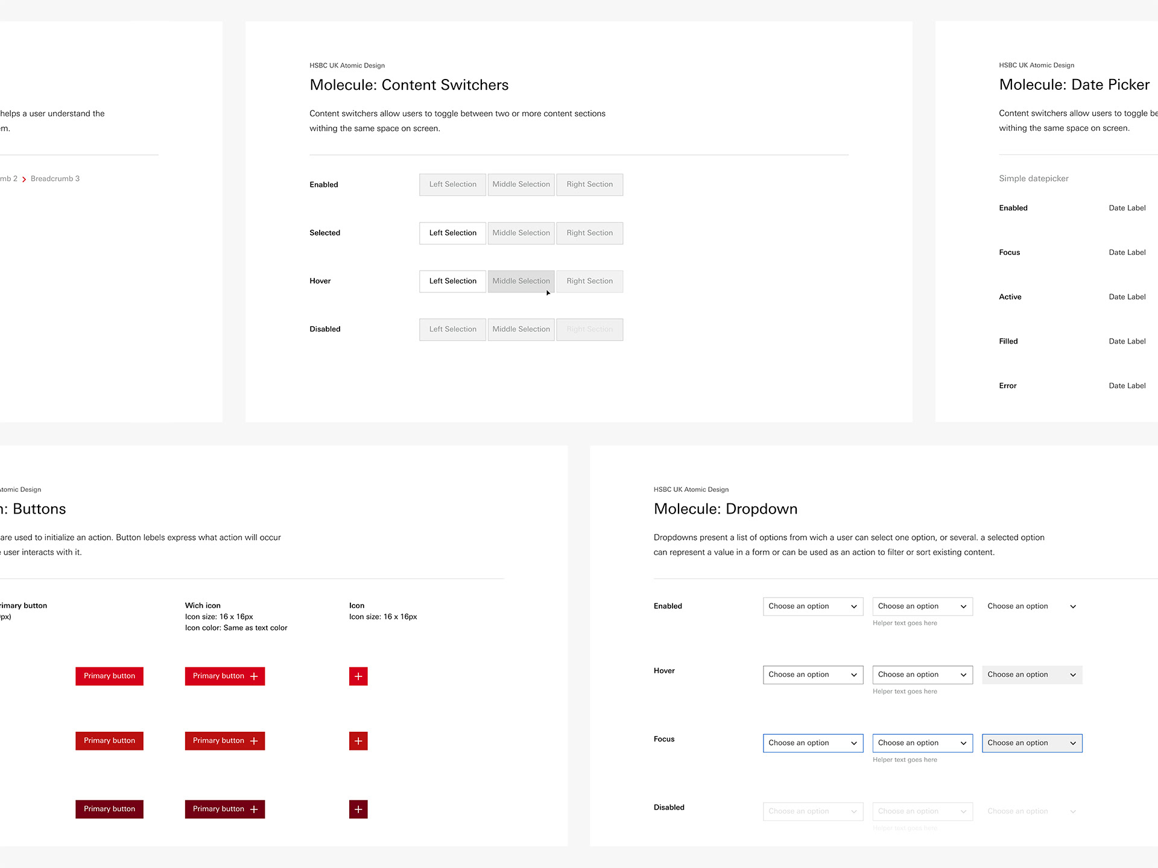Select the hovered Middle Selection segment
The image size is (1158, 868).
[521, 281]
